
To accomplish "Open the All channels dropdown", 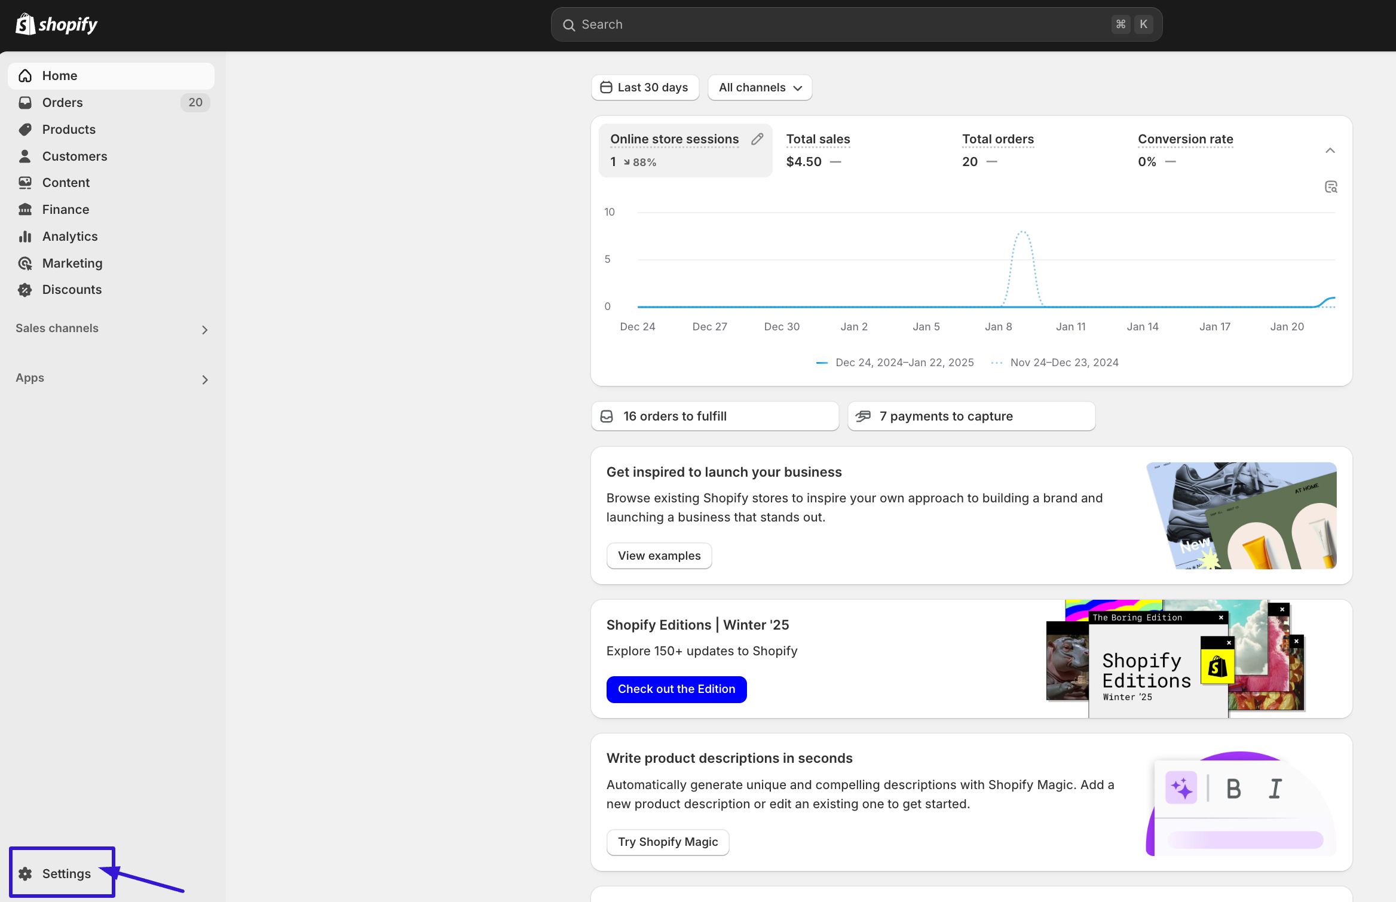I will click(x=760, y=88).
